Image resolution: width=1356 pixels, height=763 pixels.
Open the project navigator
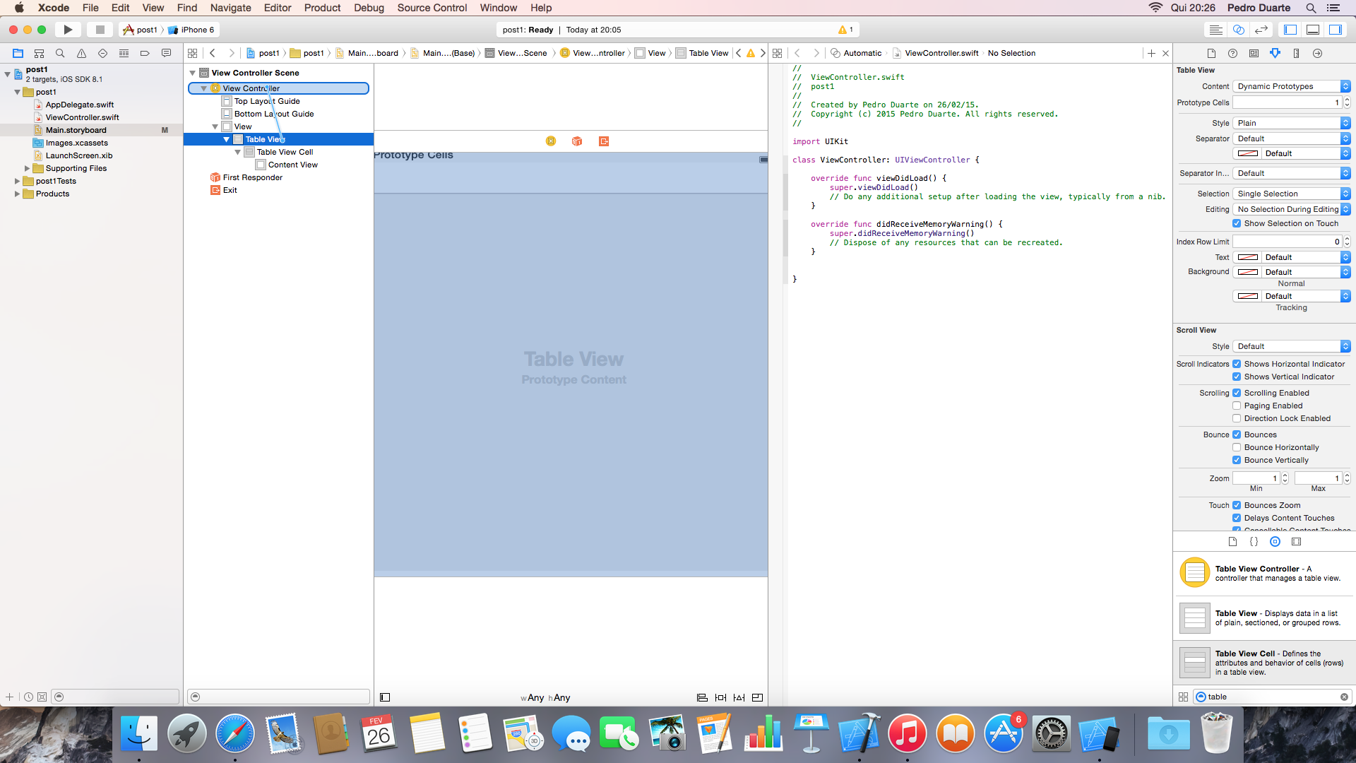pos(18,53)
